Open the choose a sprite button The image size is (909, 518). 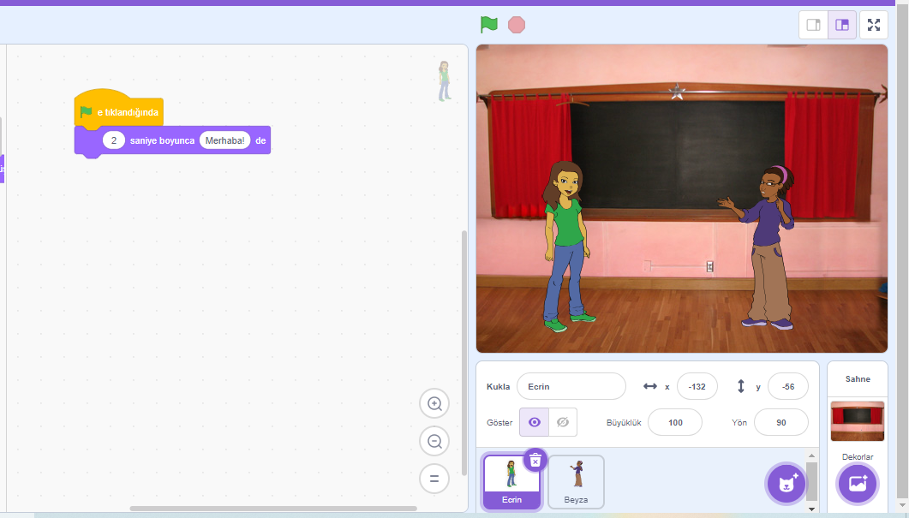coord(786,483)
